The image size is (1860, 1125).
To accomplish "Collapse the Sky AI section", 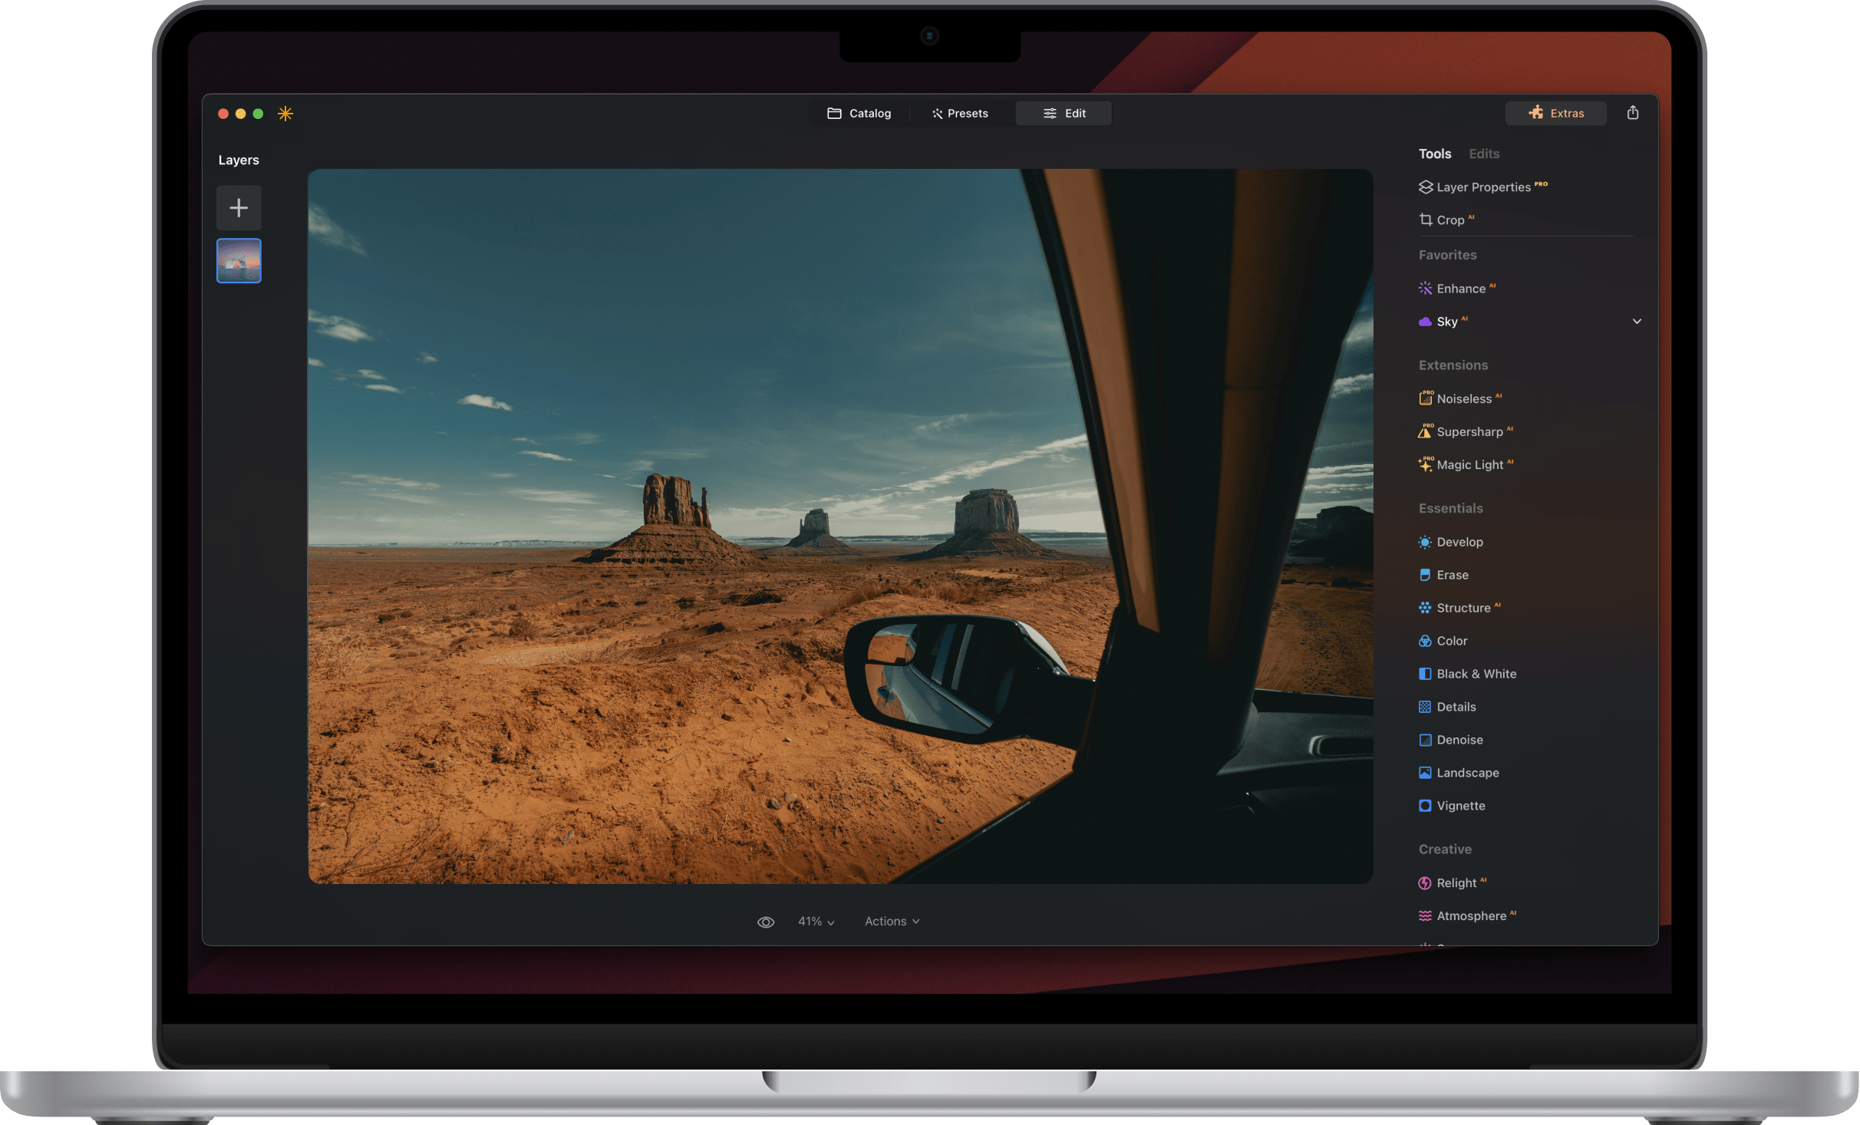I will point(1637,322).
